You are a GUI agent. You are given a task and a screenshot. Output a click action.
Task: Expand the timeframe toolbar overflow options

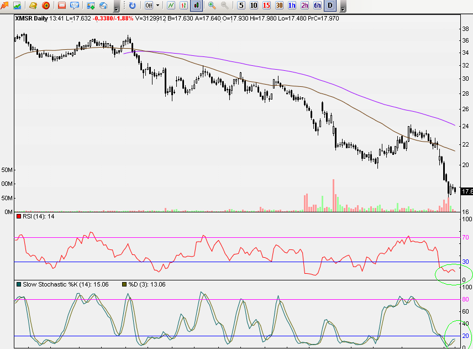click(x=343, y=8)
